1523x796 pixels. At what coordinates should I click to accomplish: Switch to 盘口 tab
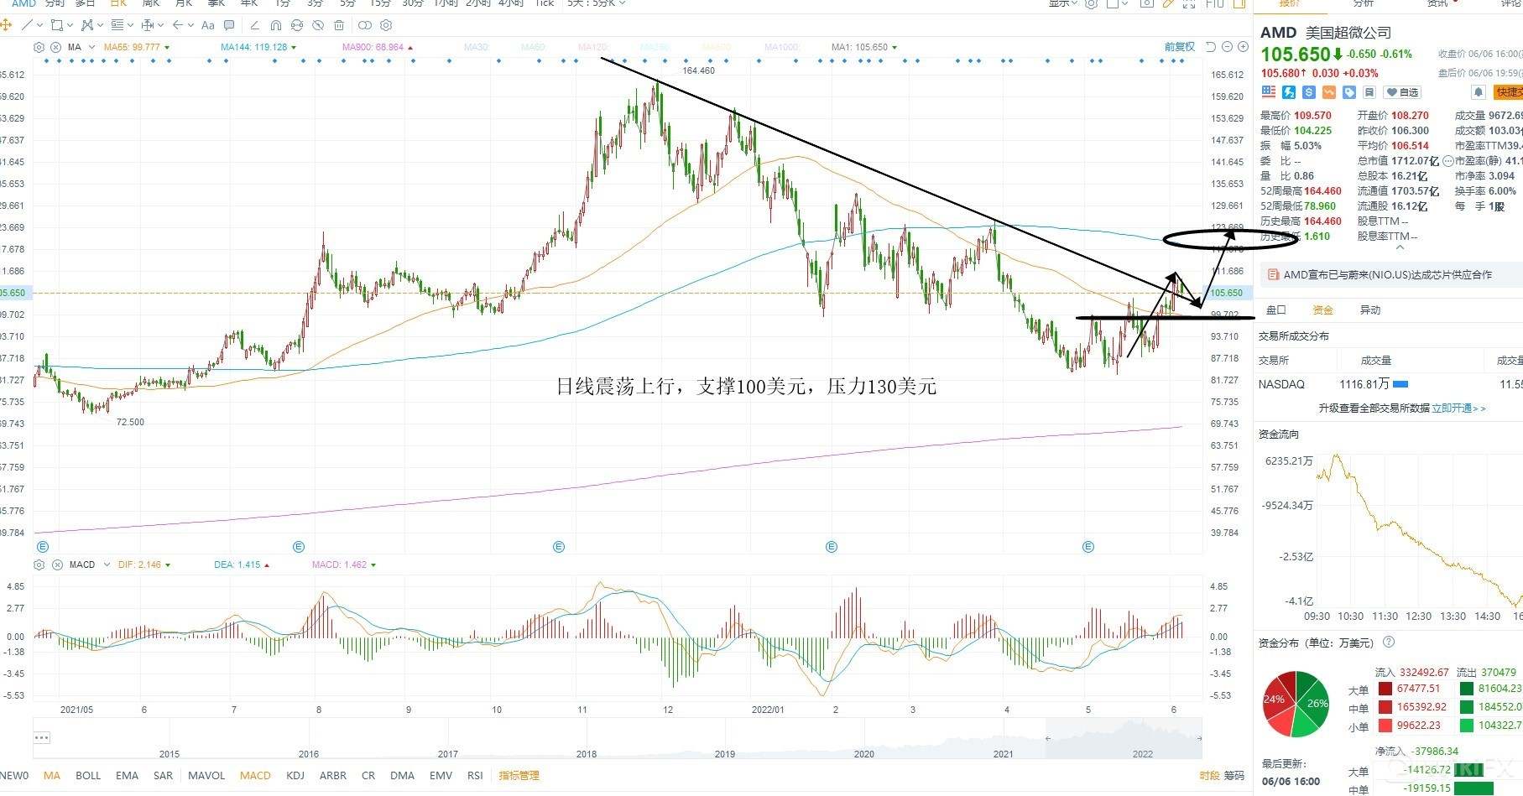coord(1275,310)
